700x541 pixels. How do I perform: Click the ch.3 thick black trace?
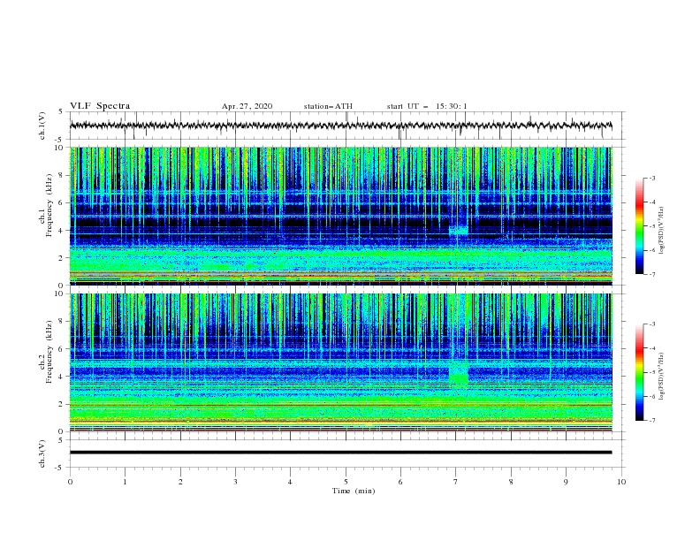(x=340, y=453)
